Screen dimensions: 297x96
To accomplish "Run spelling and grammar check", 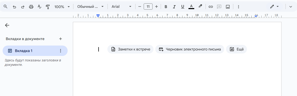I will [39, 7].
